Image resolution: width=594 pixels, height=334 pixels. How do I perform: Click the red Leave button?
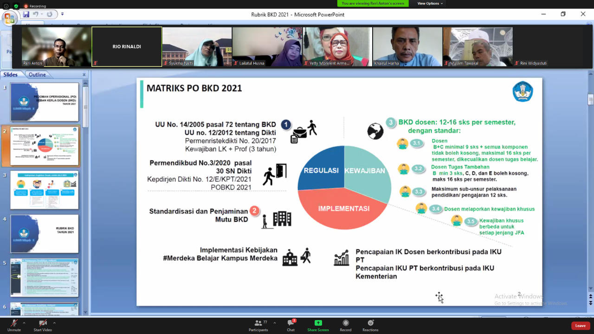581,326
